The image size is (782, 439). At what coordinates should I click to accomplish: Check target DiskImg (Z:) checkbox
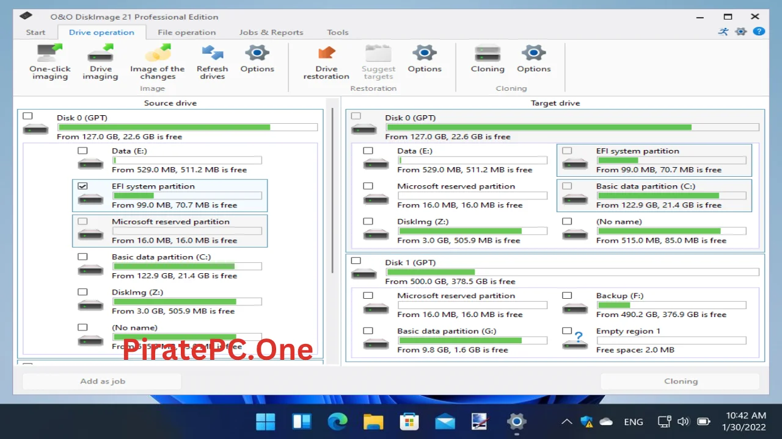click(368, 221)
